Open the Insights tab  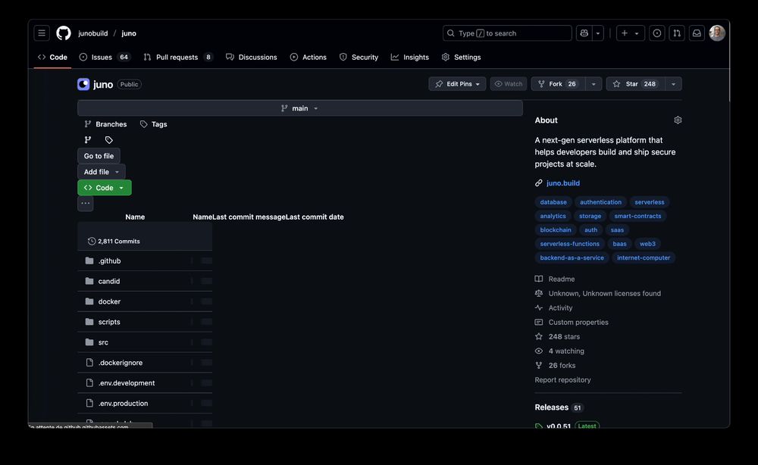410,57
